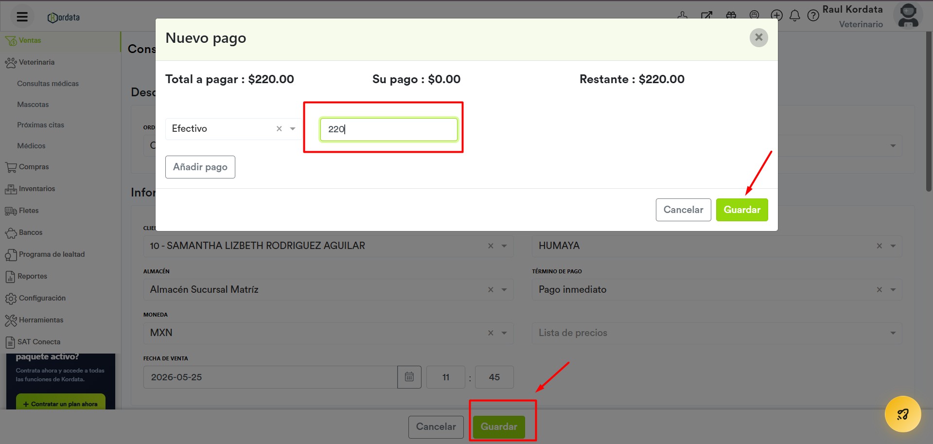Open the hamburger menu icon

point(22,17)
